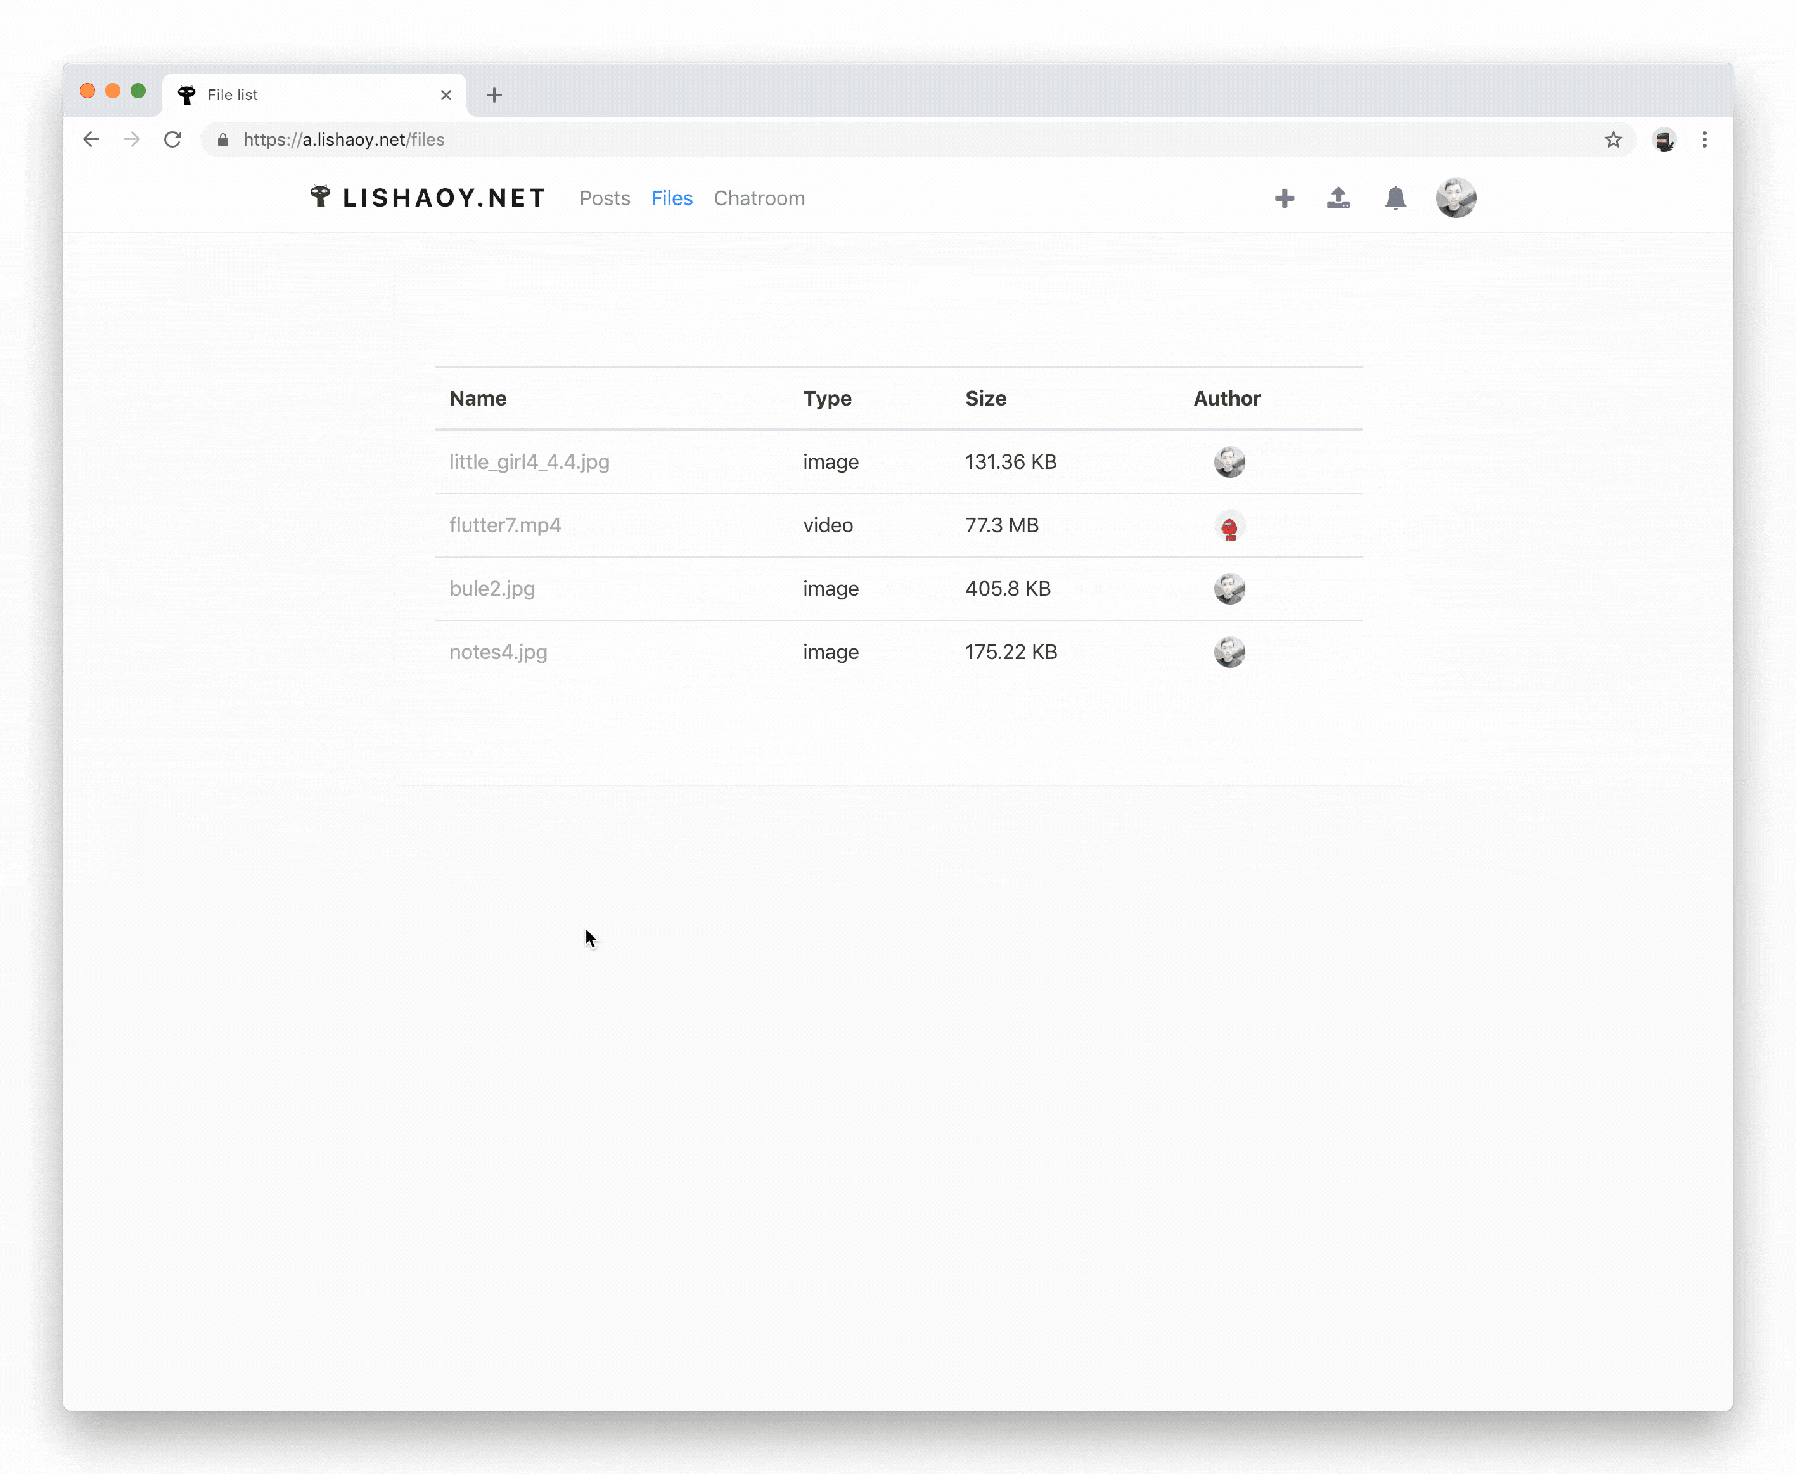1796x1474 pixels.
Task: Click the upload file icon in header
Action: (1338, 198)
